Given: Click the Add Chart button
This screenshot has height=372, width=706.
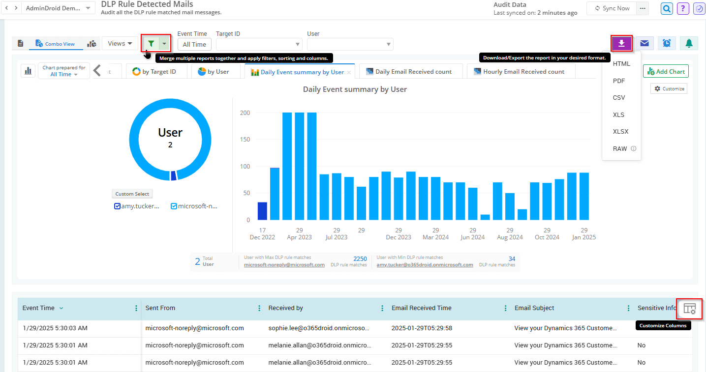Looking at the screenshot, I should [x=666, y=71].
